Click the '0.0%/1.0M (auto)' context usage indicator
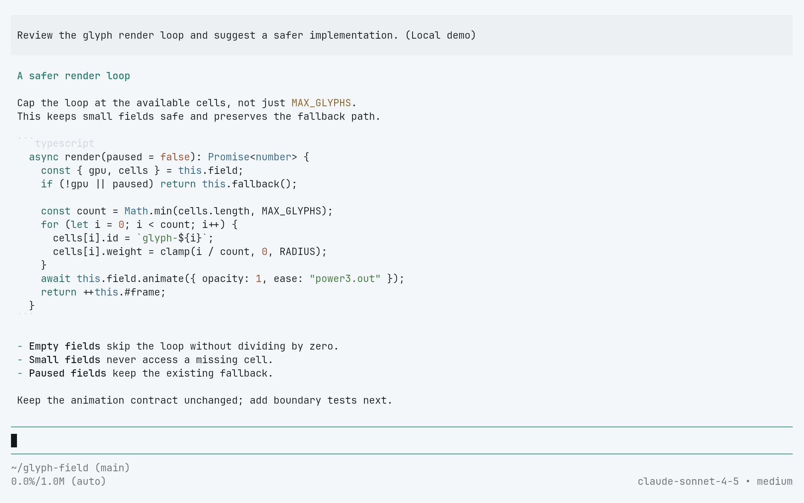The image size is (804, 503). coord(58,481)
